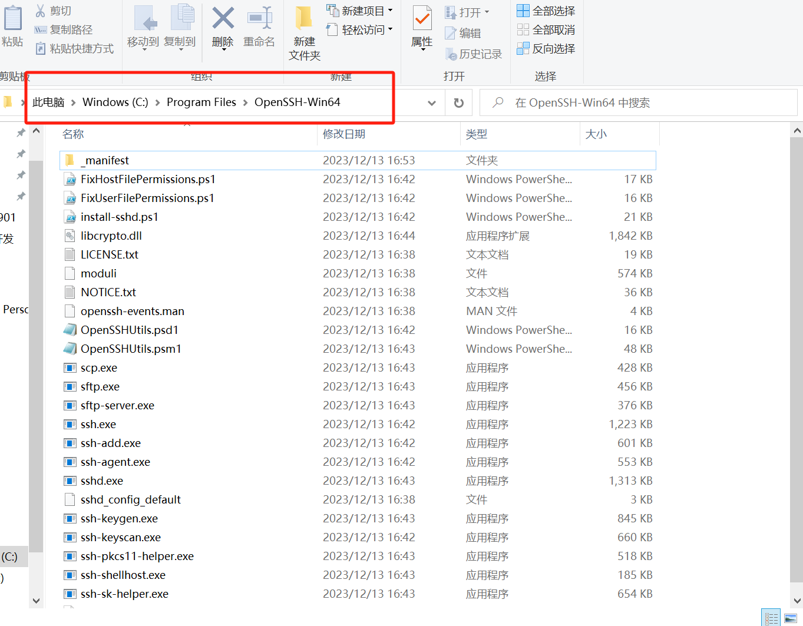Select the ssh-keygen.exe application icon
Image resolution: width=803 pixels, height=626 pixels.
70,518
